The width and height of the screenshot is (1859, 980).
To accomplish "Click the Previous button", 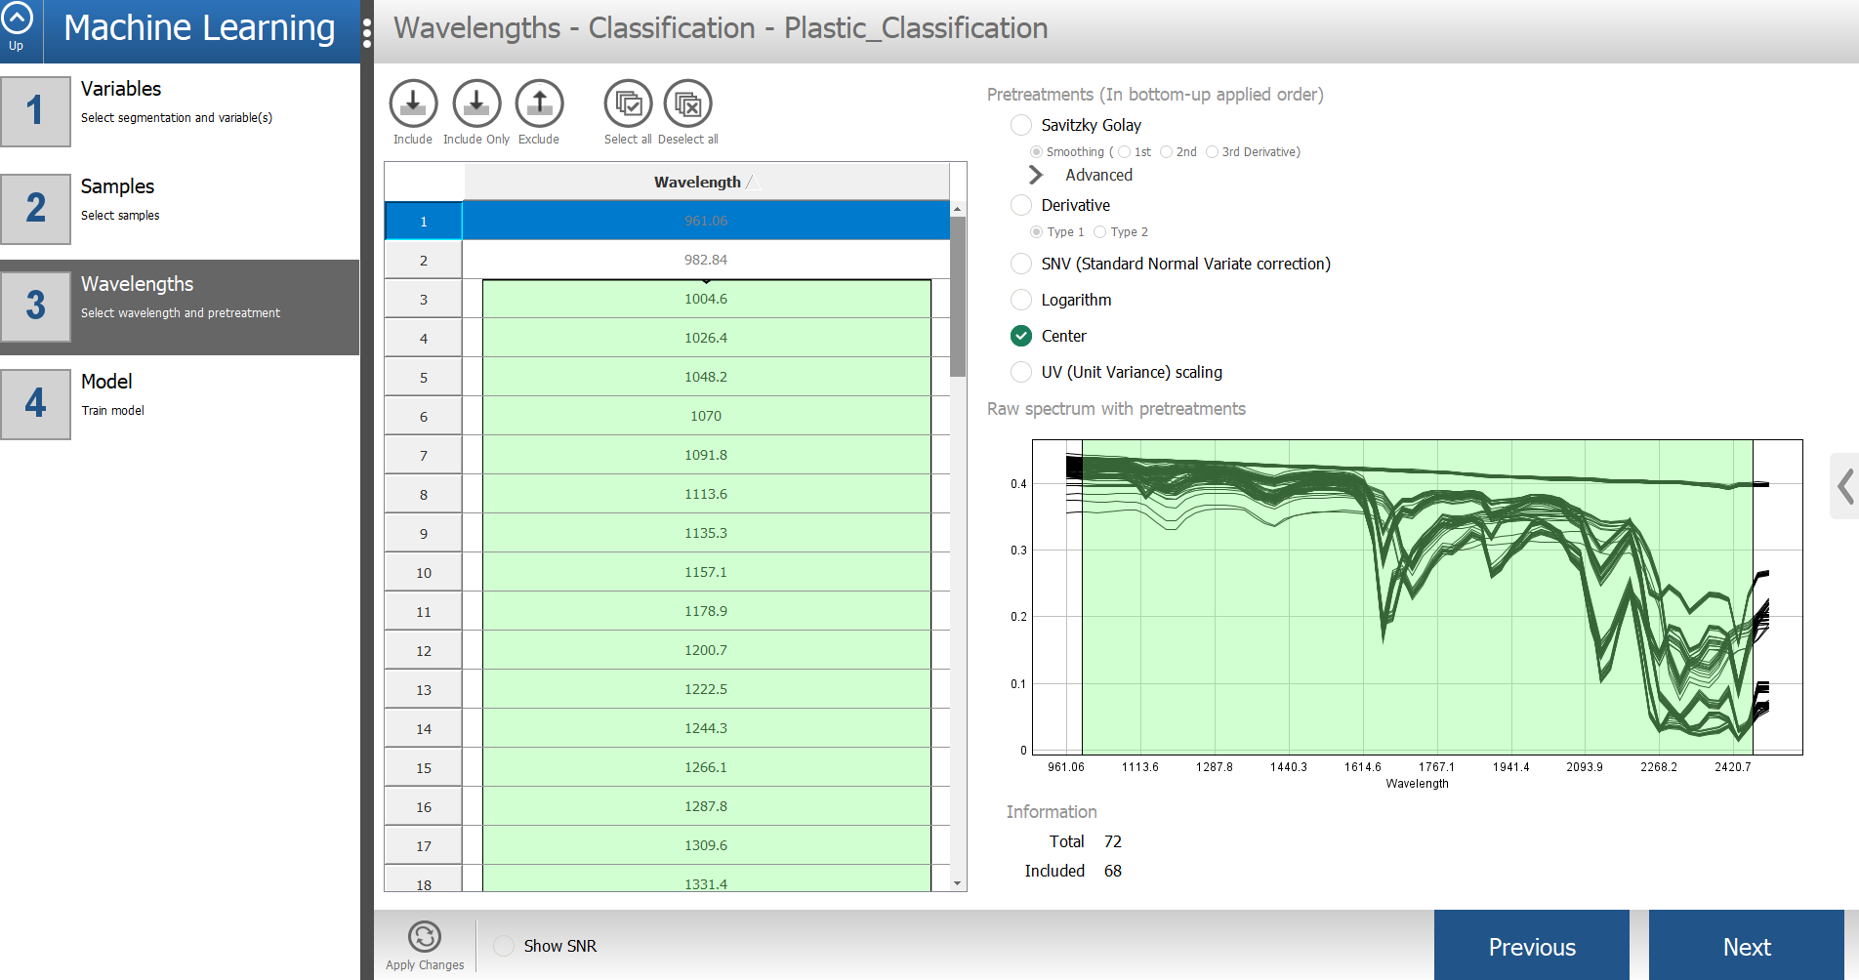I will (1531, 946).
